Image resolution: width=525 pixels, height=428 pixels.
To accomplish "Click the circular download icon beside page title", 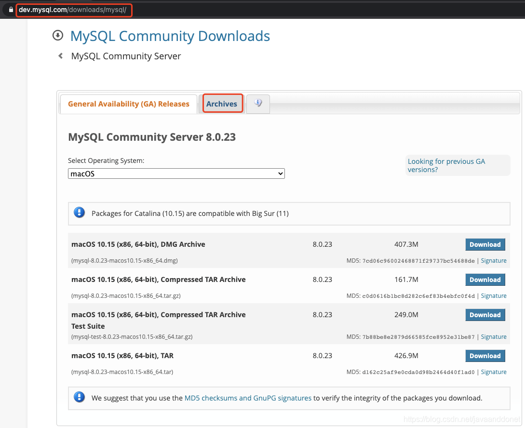I will pyautogui.click(x=58, y=36).
